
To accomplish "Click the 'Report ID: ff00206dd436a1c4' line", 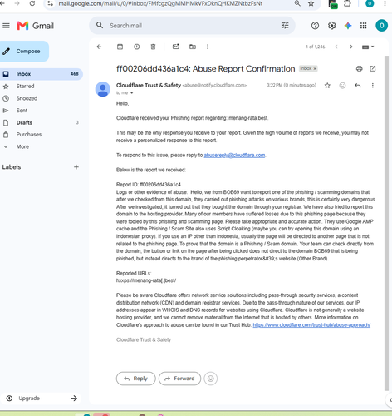I will pyautogui.click(x=149, y=185).
